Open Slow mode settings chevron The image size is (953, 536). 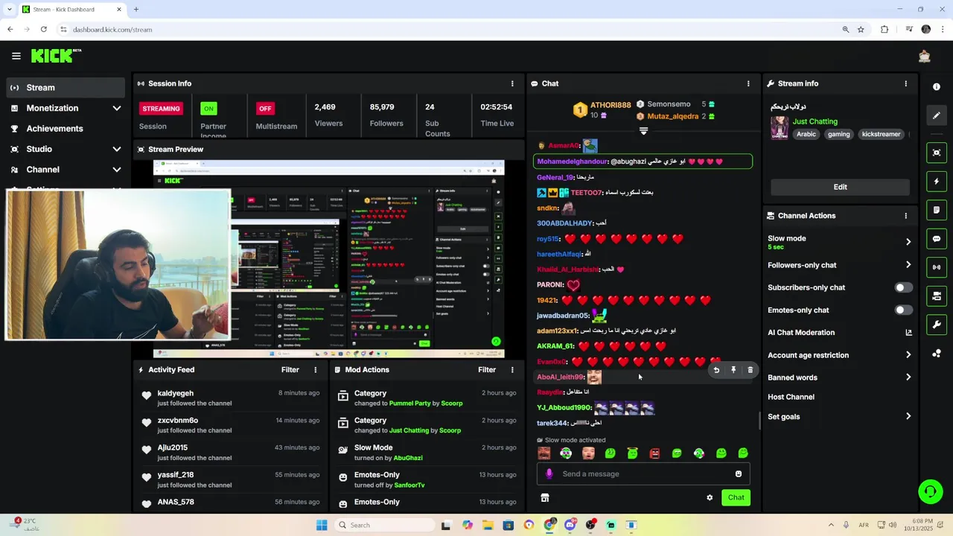(908, 242)
